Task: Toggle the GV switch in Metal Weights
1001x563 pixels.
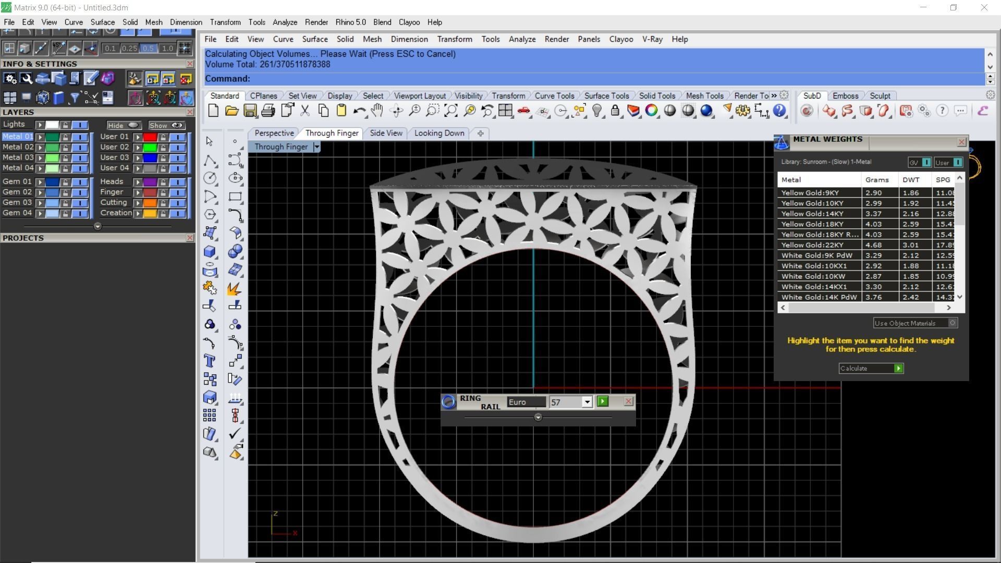Action: coord(926,163)
